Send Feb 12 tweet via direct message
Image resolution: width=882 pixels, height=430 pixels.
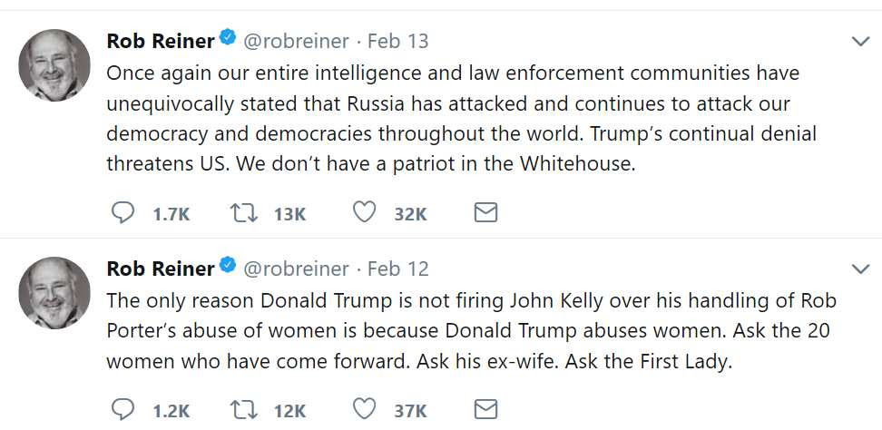[486, 409]
